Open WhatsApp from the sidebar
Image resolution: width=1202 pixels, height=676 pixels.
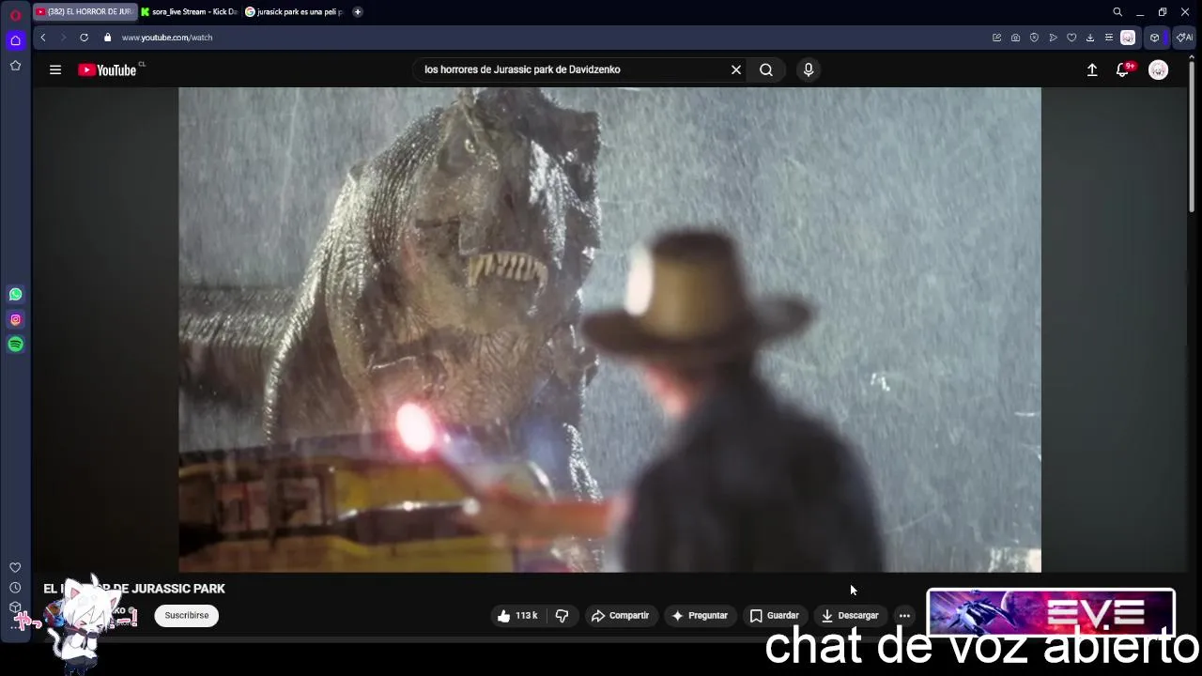tap(15, 295)
